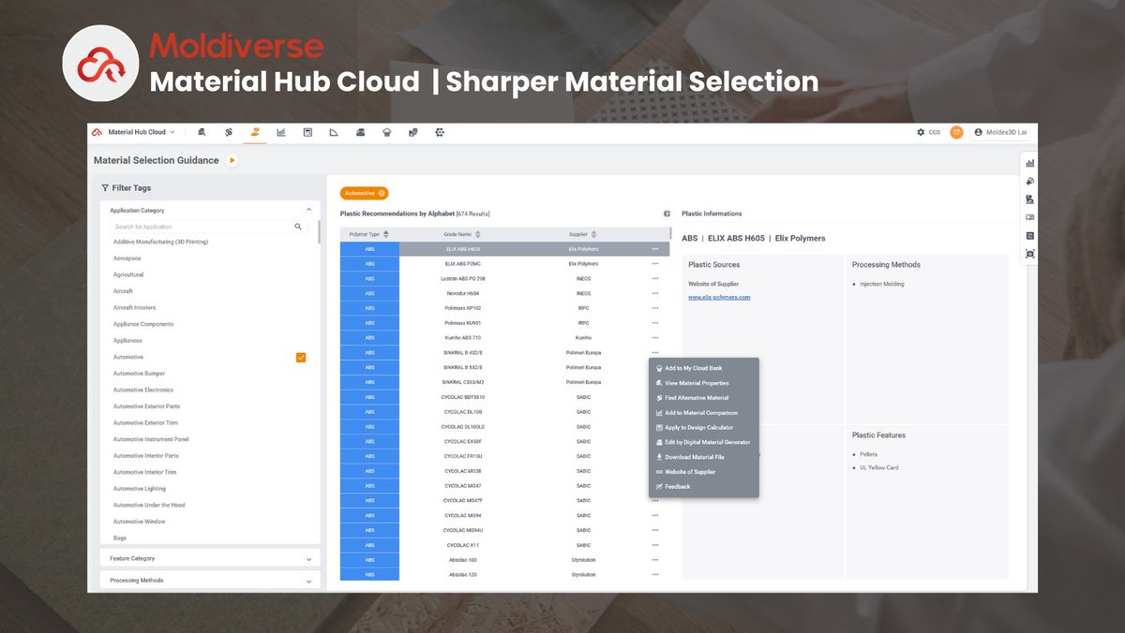
Task: Select the Automotive Electronics category
Action: (x=143, y=390)
